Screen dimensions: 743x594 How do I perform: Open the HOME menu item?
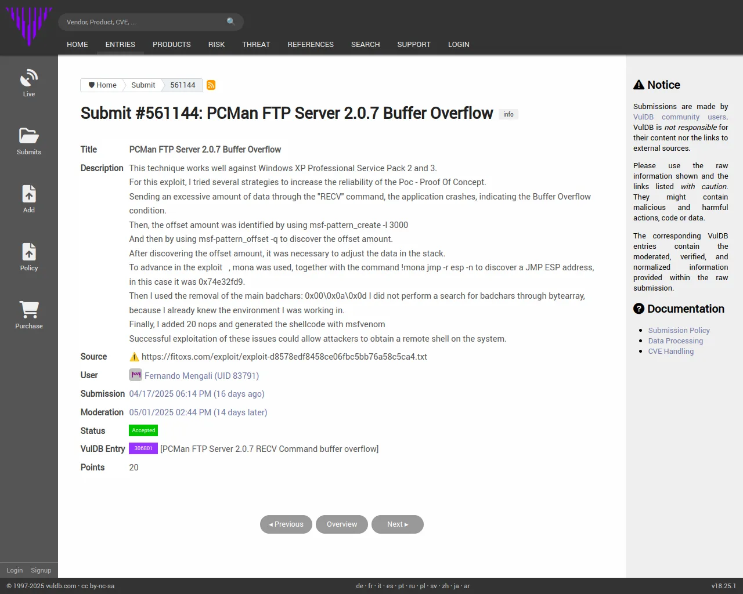pyautogui.click(x=78, y=45)
